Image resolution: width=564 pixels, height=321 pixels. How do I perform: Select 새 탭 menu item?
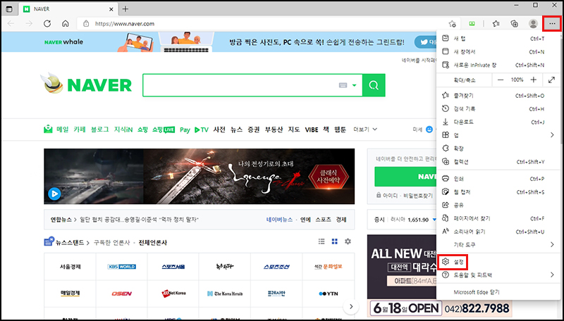(500, 39)
